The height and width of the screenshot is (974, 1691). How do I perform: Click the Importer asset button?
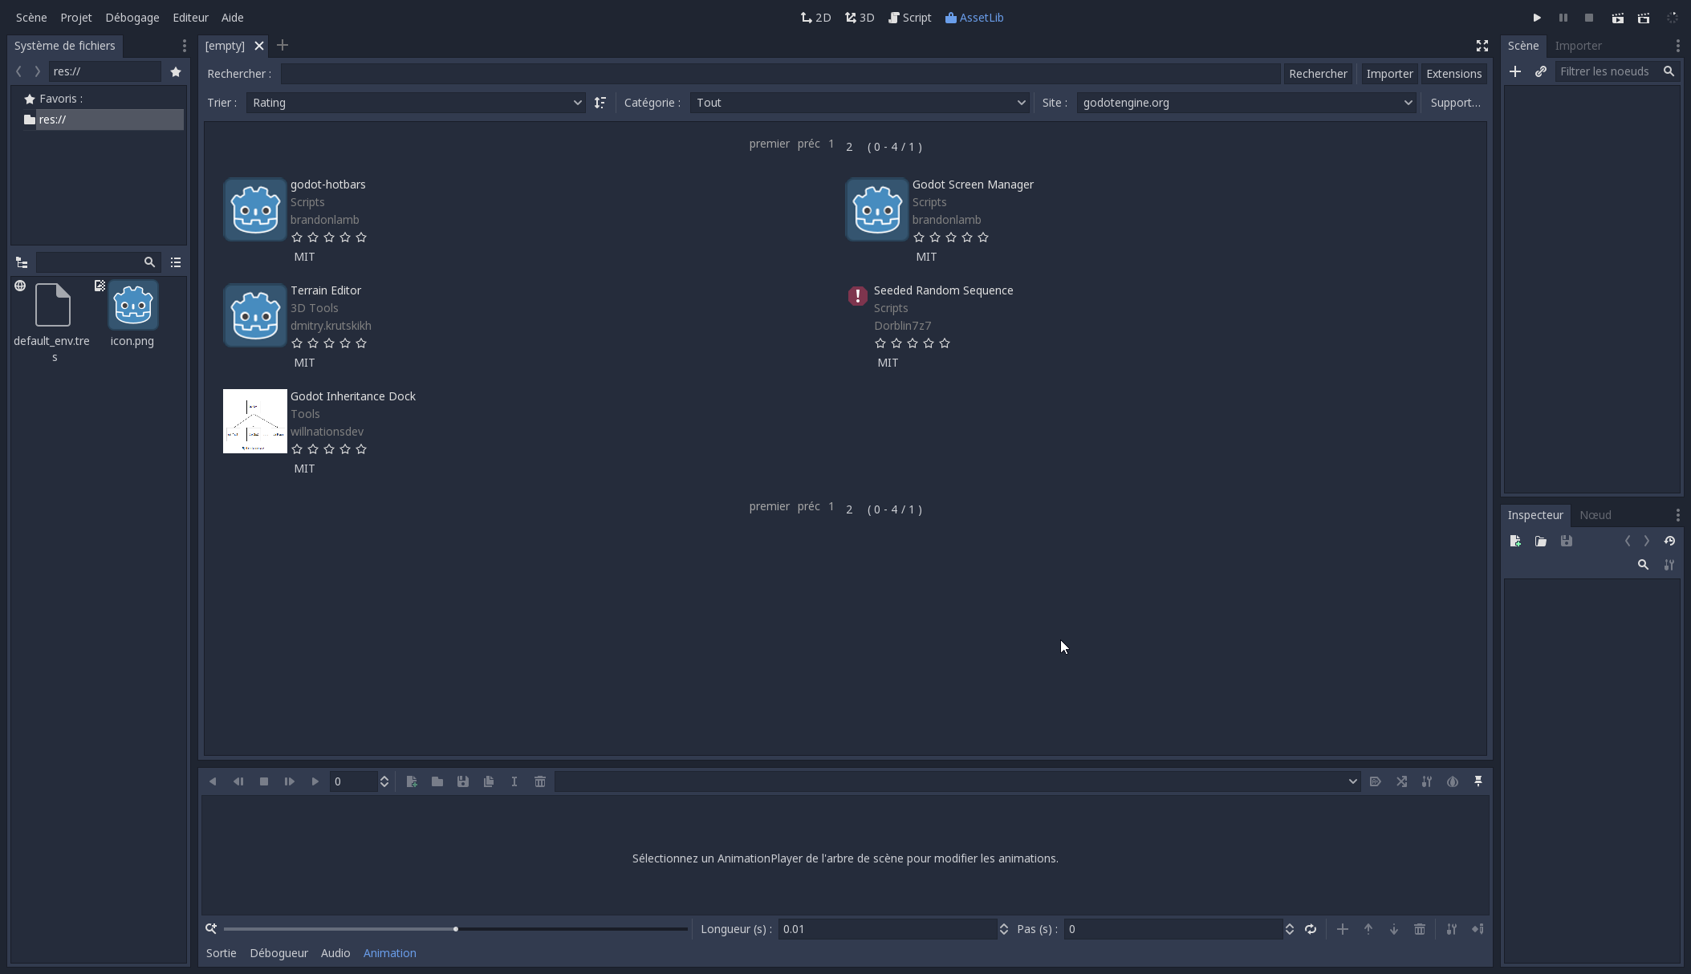click(1389, 74)
